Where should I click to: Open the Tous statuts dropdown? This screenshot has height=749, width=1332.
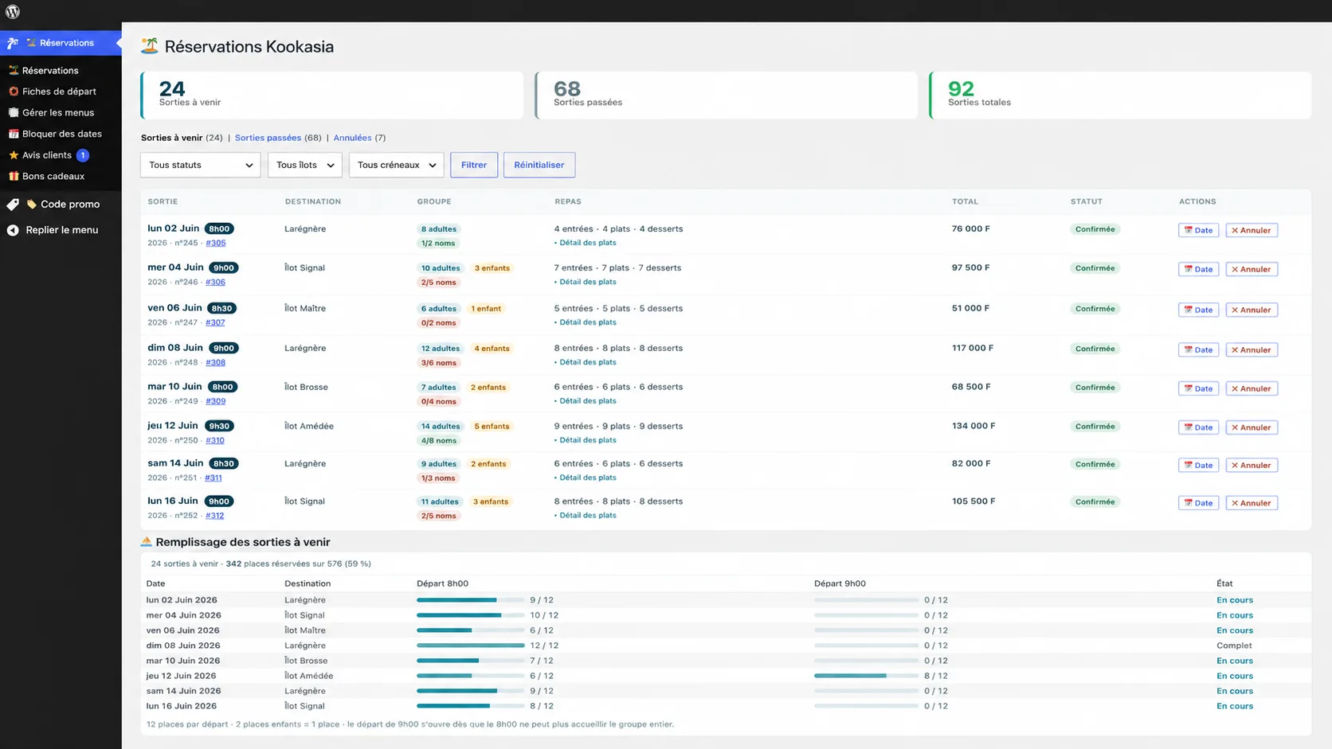[200, 165]
